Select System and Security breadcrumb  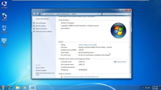[63, 14]
